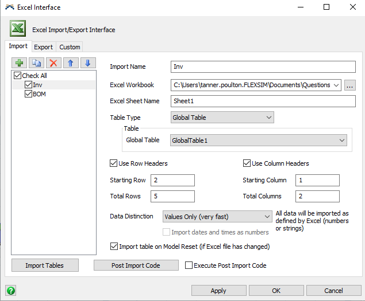This screenshot has width=365, height=301.
Task: Enable Execute Post Import Code checkbox
Action: [x=189, y=265]
